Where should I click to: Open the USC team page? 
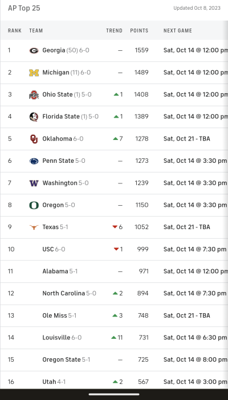[48, 249]
